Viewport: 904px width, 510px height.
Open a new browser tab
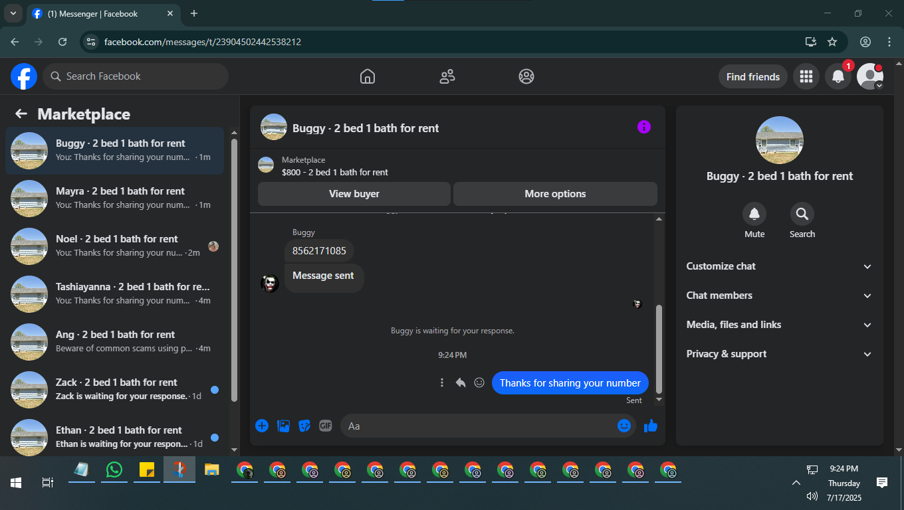click(x=194, y=13)
